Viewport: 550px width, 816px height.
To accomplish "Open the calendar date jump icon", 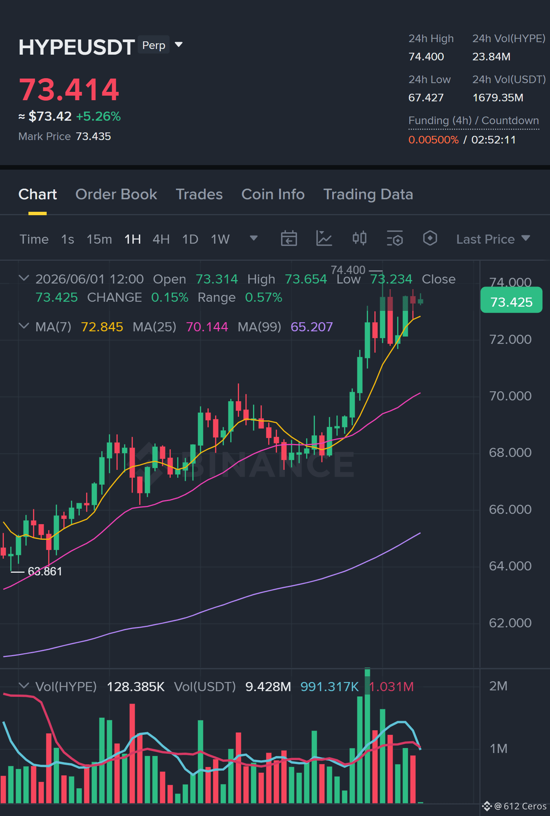I will click(289, 239).
